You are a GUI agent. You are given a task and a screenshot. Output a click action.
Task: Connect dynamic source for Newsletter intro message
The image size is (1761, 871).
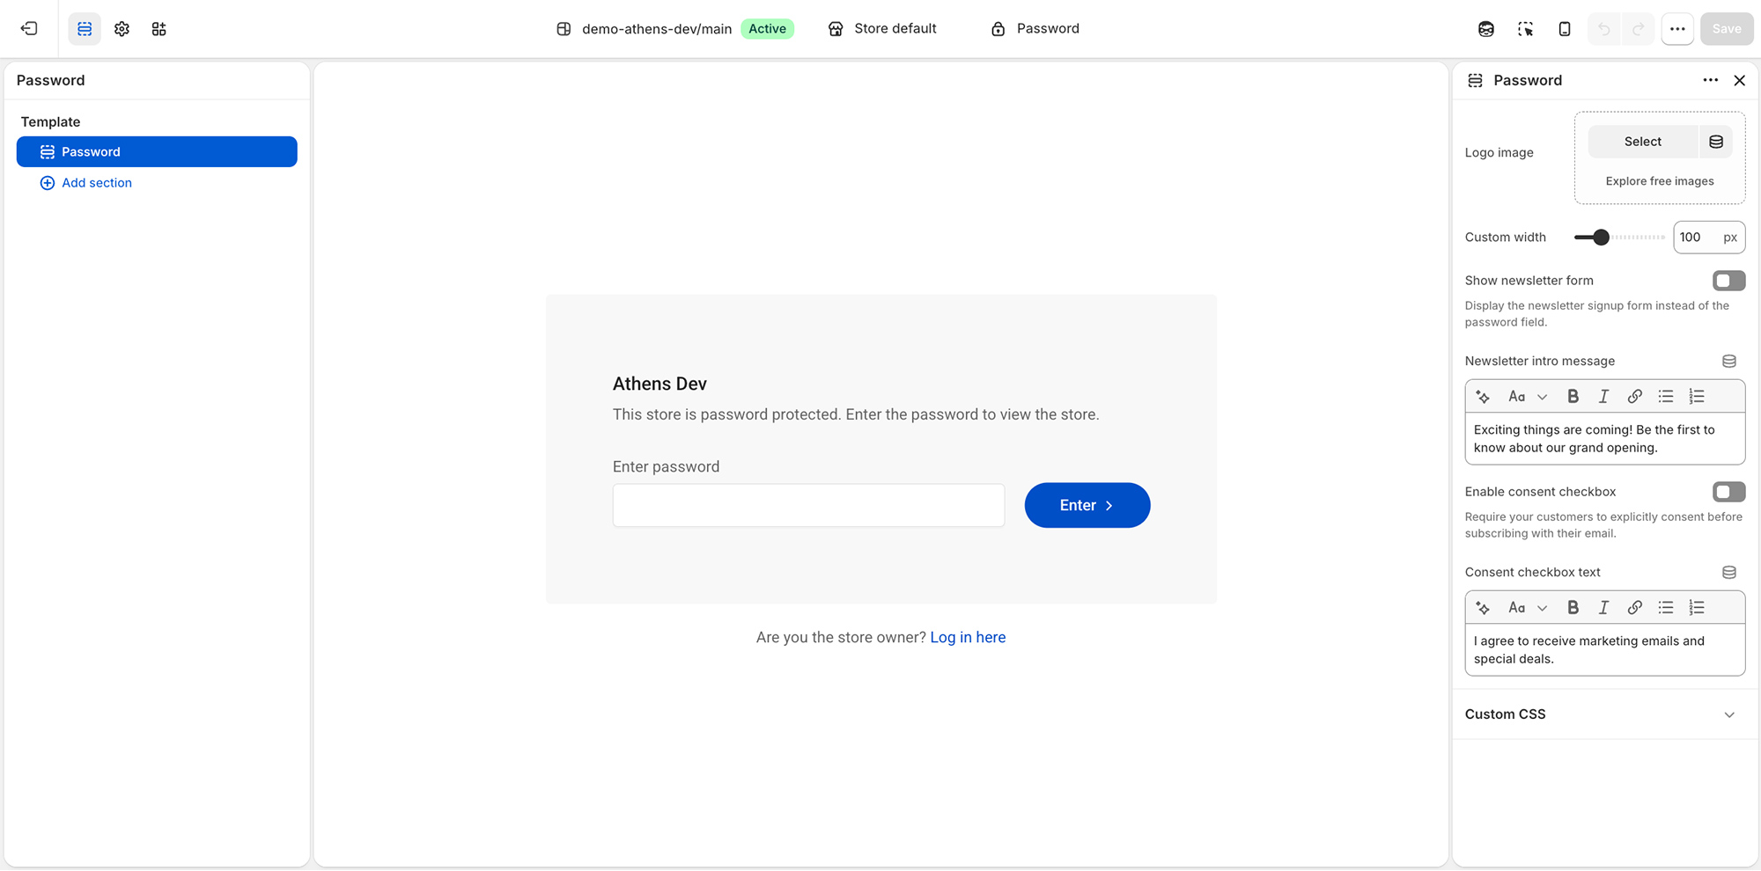1728,362
